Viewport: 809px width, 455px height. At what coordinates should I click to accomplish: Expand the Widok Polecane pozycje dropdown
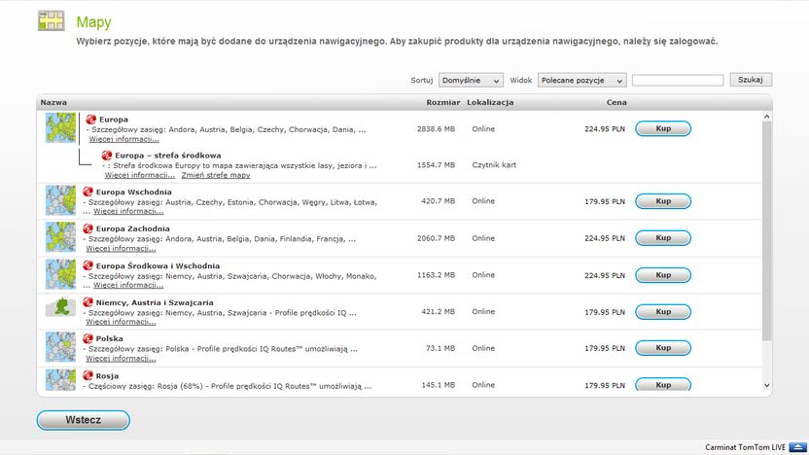pos(581,80)
